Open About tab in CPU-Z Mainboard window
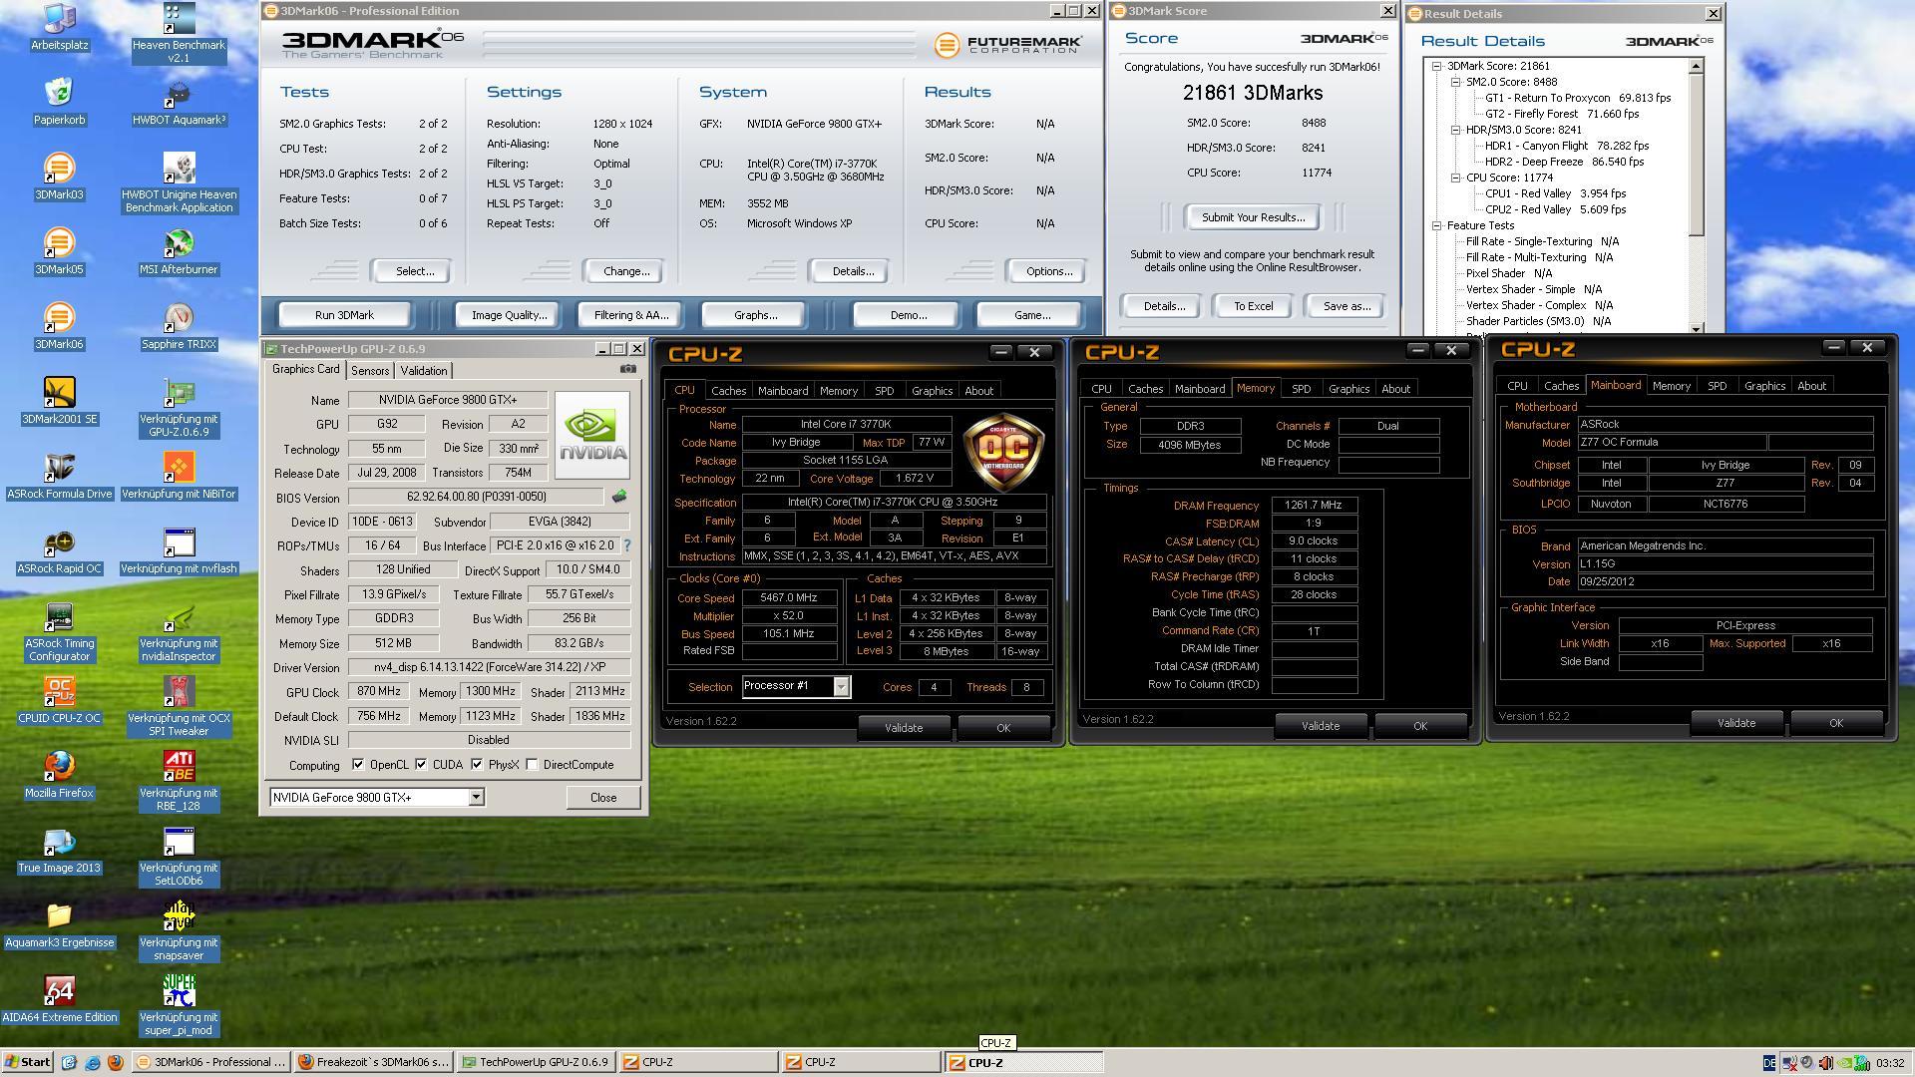1915x1077 pixels. (x=1812, y=386)
